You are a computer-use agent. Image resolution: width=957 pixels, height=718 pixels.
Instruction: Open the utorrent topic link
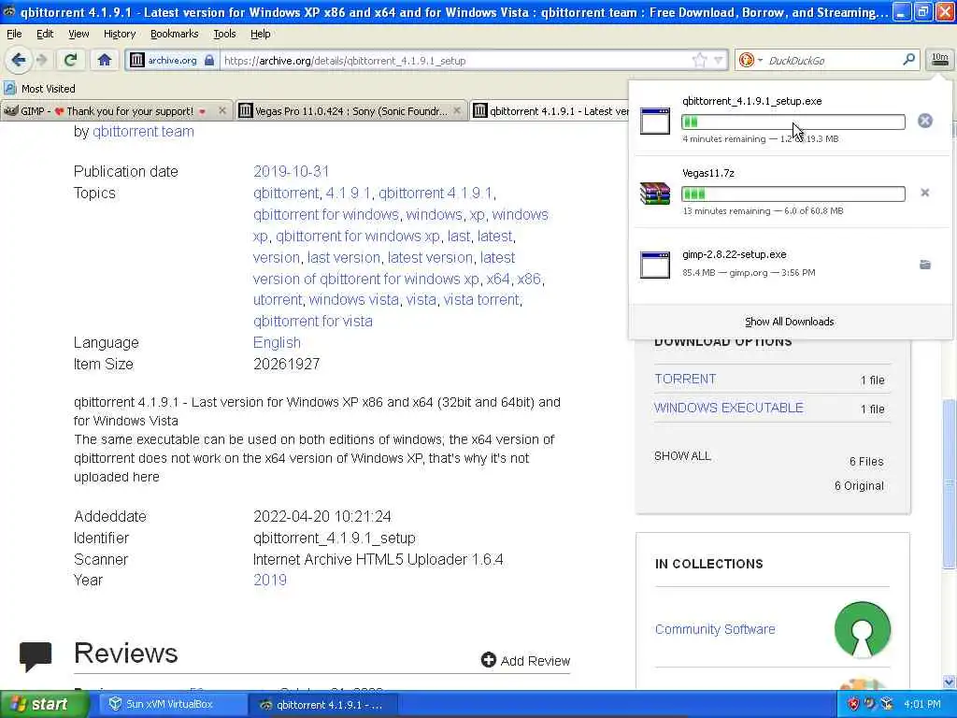click(x=277, y=300)
